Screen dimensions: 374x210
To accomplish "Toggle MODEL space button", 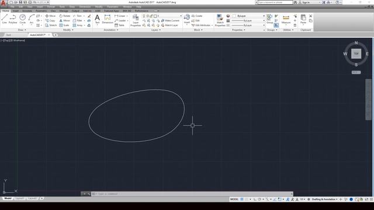I will click(234, 199).
